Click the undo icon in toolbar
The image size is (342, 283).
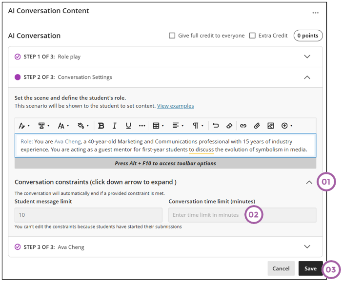(x=216, y=126)
